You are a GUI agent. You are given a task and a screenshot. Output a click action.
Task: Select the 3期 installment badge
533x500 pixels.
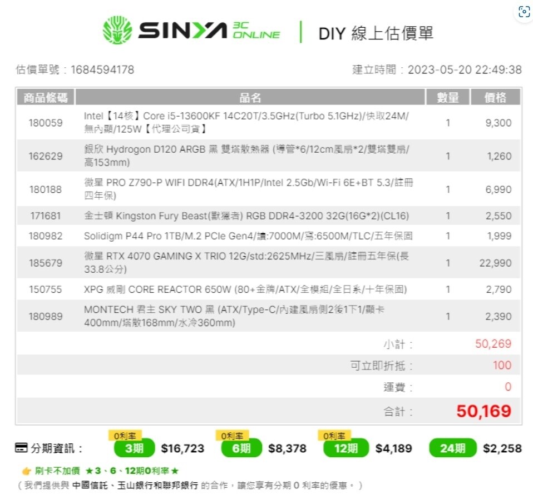tap(134, 448)
